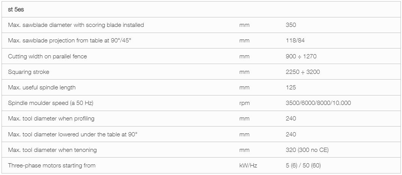Click the 'st 5es' table header
This screenshot has height=175, width=402.
[x=16, y=9]
